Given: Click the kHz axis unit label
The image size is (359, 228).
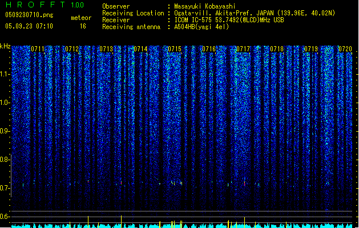Looking at the screenshot, I should [x=5, y=46].
